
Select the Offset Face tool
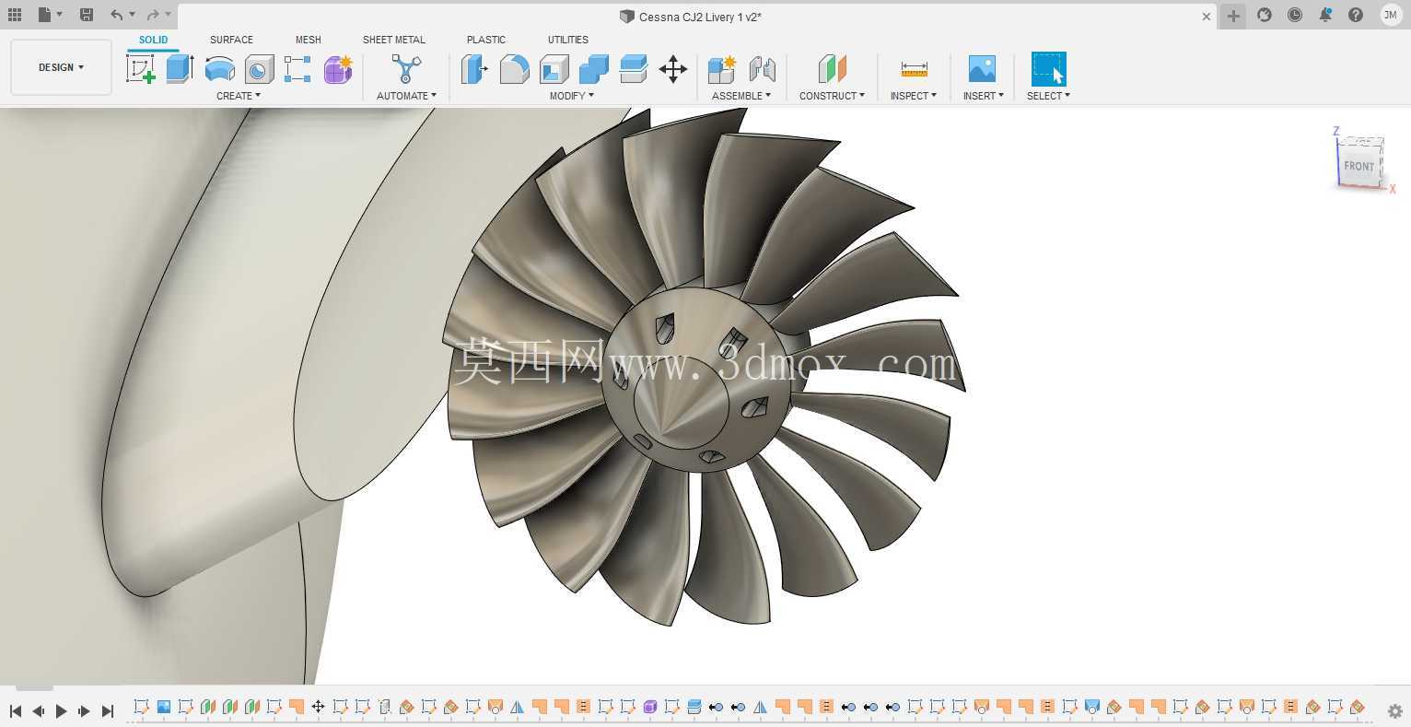634,69
